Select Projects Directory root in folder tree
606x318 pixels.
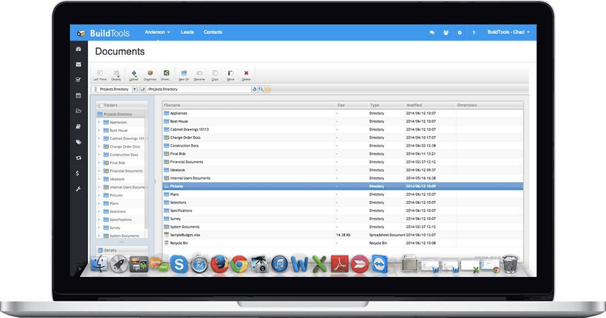pyautogui.click(x=118, y=114)
